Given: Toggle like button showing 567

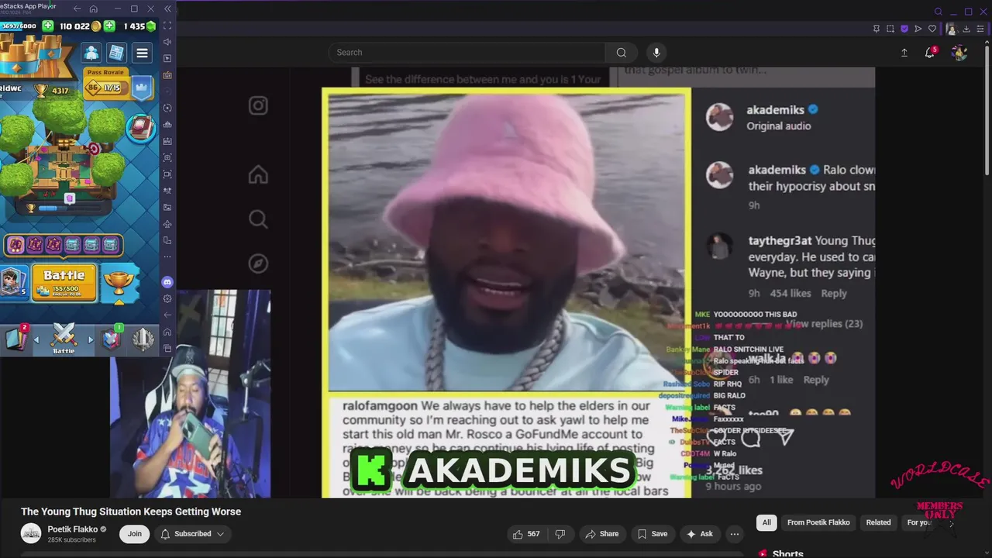Looking at the screenshot, I should [x=526, y=534].
